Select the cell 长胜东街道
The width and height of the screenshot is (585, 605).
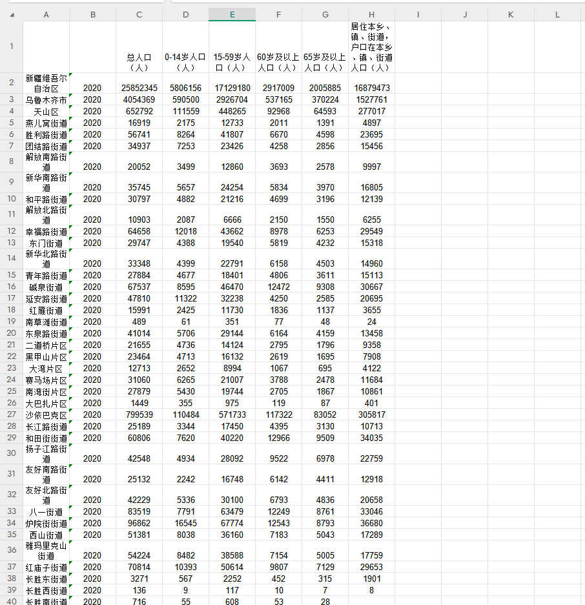coord(46,579)
